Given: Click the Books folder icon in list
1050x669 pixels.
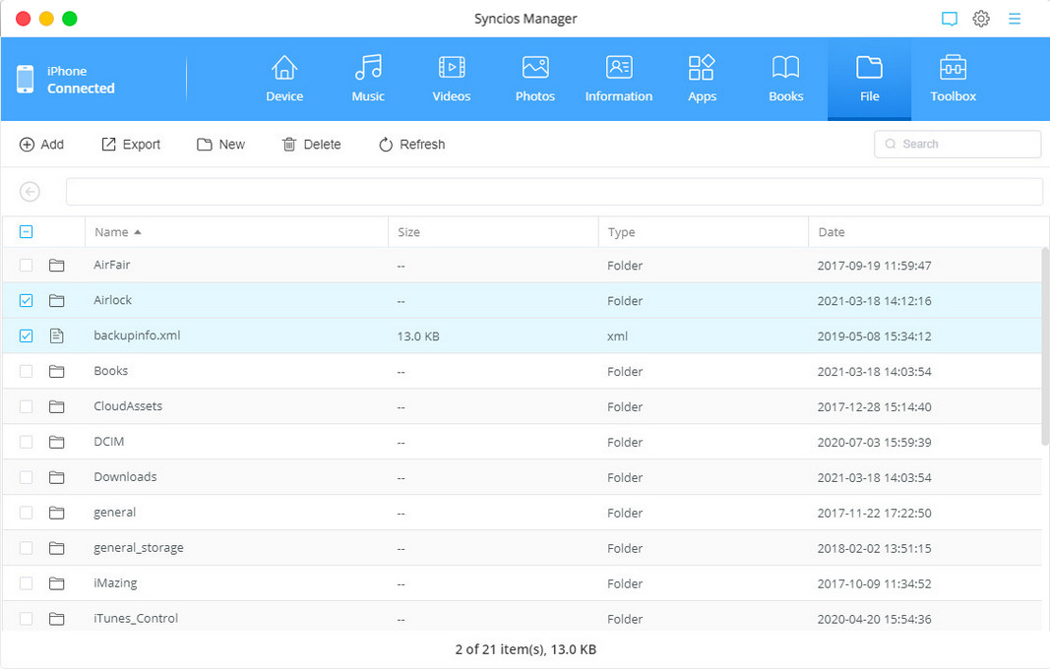Looking at the screenshot, I should tap(57, 371).
